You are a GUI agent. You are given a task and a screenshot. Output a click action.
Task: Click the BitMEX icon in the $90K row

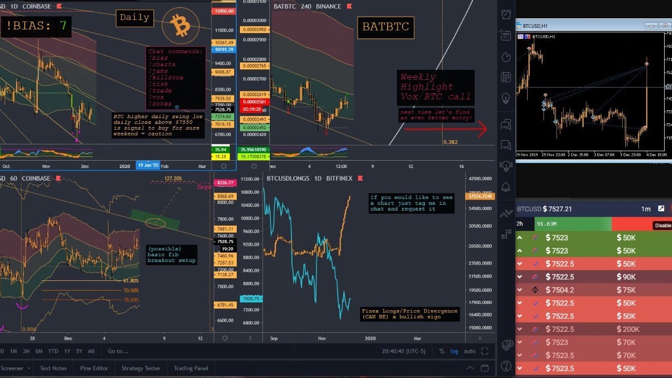(x=536, y=277)
